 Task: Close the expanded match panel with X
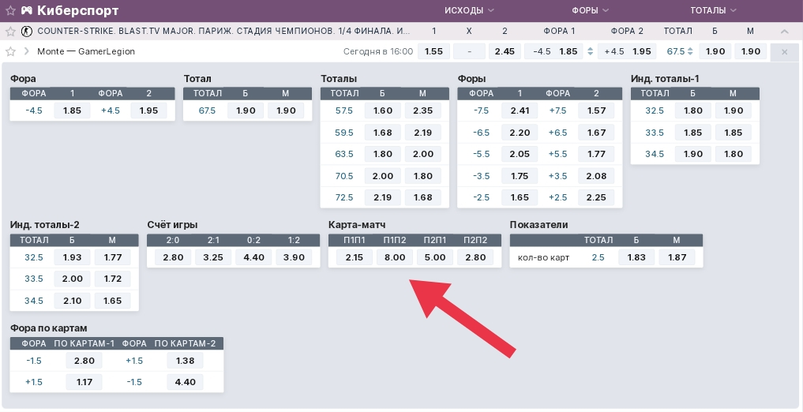(783, 51)
